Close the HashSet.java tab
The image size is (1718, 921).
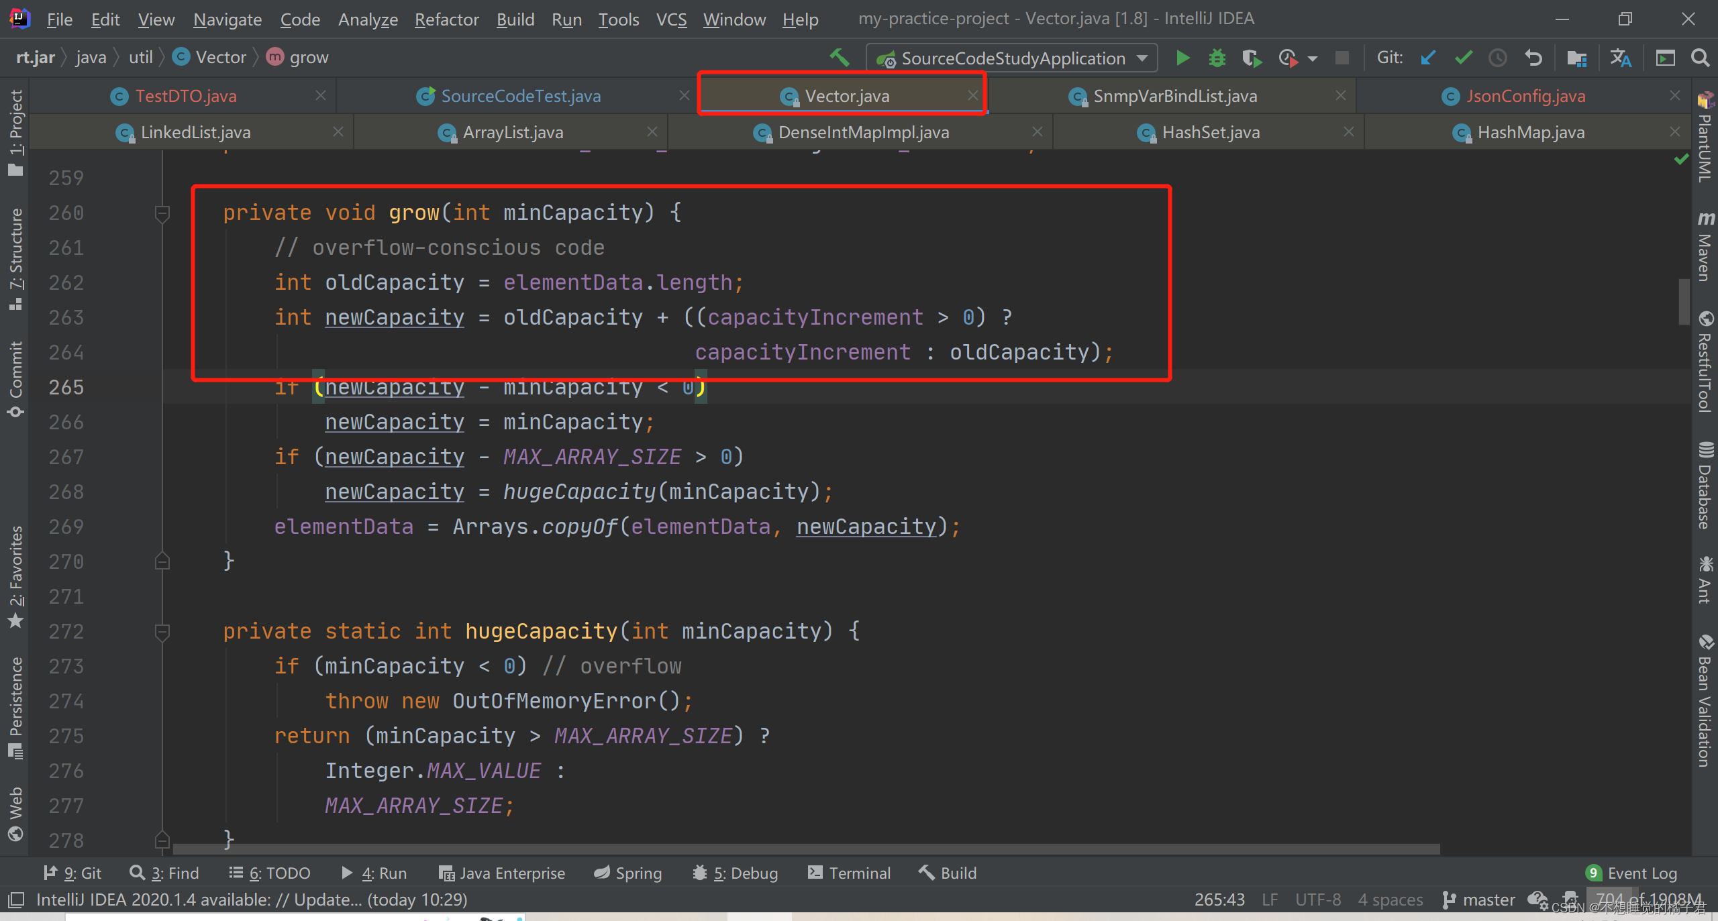pos(1349,132)
